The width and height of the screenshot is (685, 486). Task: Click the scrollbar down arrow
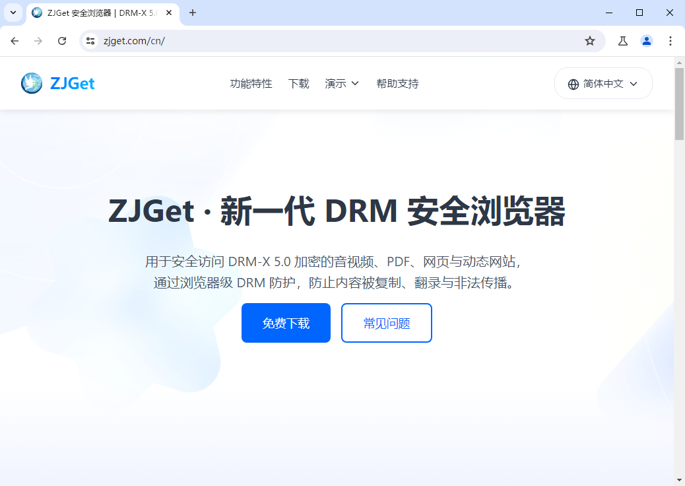click(679, 481)
